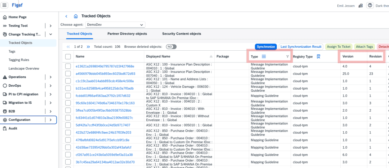This screenshot has height=168, width=389.
Task: Open Tagging Rules in the sidebar
Action: (x=19, y=60)
